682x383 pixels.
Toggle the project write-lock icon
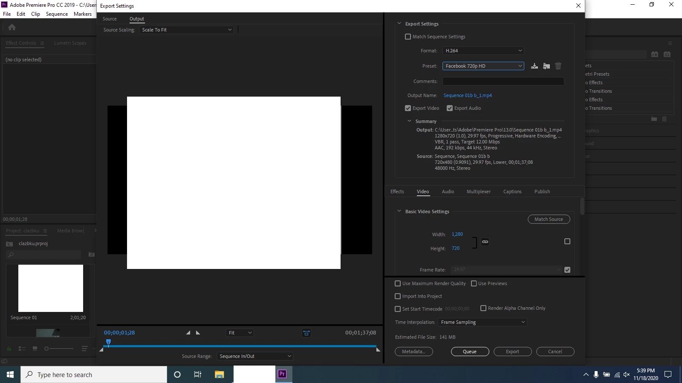click(x=9, y=349)
